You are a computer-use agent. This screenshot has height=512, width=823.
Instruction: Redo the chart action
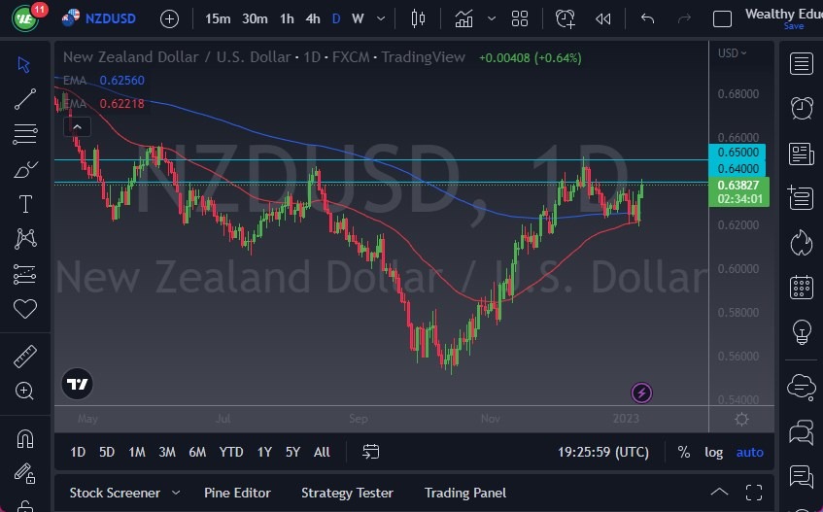684,18
